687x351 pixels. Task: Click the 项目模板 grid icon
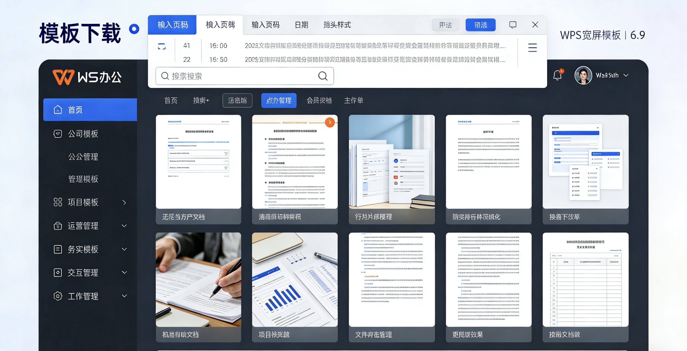coord(58,202)
